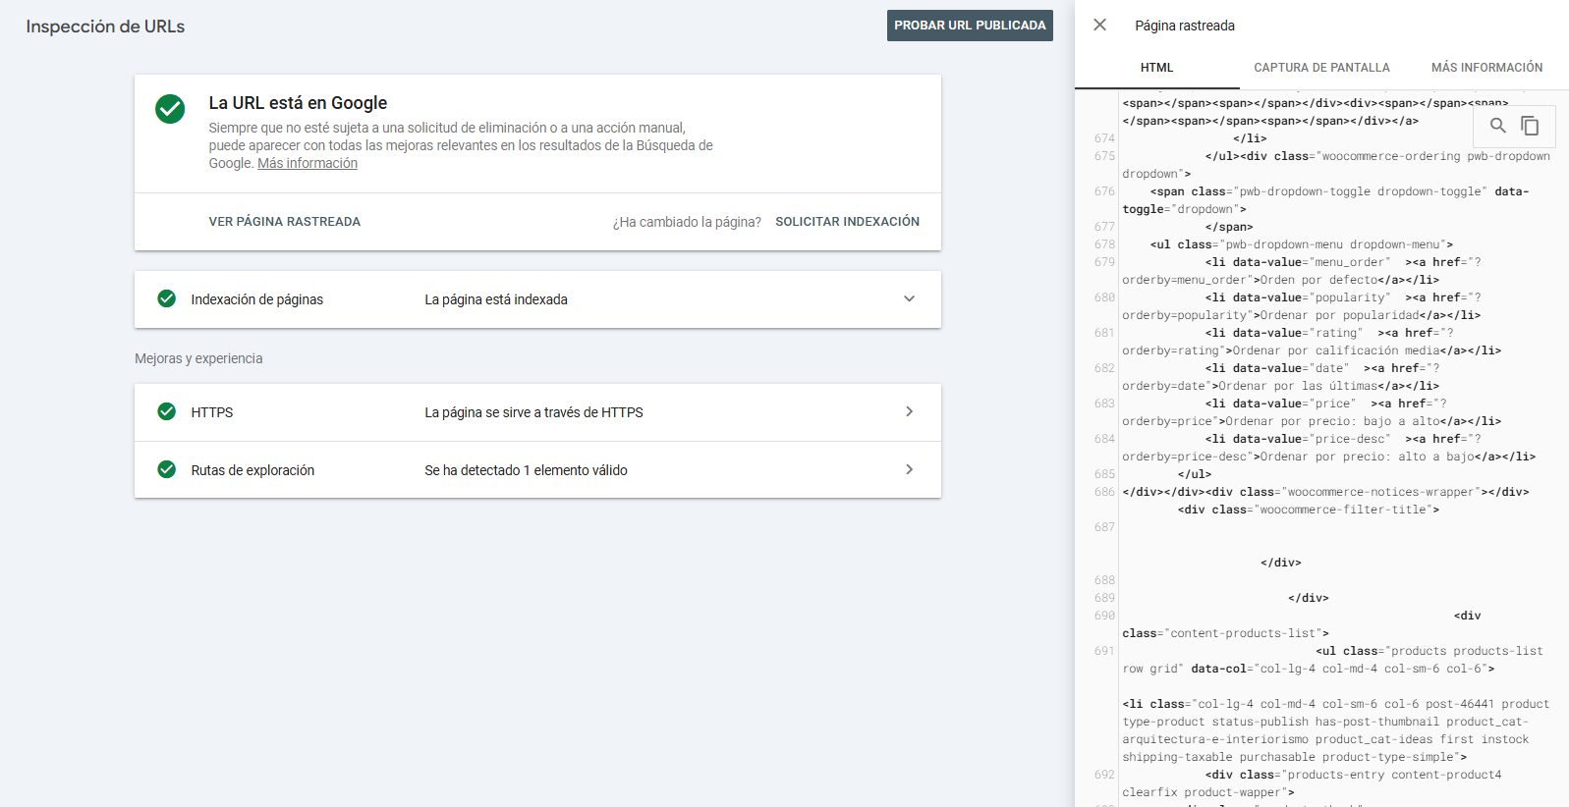
Task: Click the Inspección de URLs heading
Action: coord(105,27)
